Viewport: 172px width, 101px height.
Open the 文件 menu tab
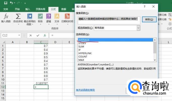coord(6,9)
